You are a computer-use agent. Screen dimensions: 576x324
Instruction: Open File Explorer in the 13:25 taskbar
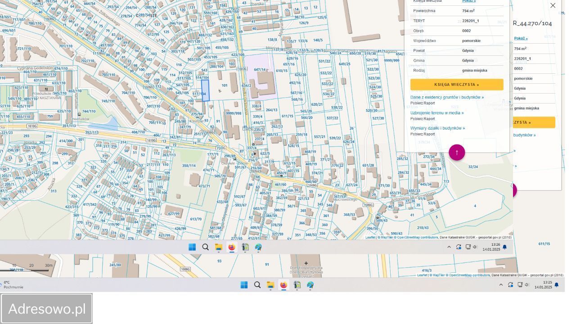270,285
